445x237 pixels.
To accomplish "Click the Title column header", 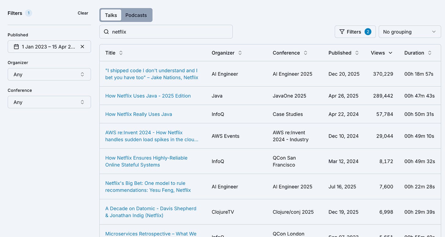I will tap(110, 53).
